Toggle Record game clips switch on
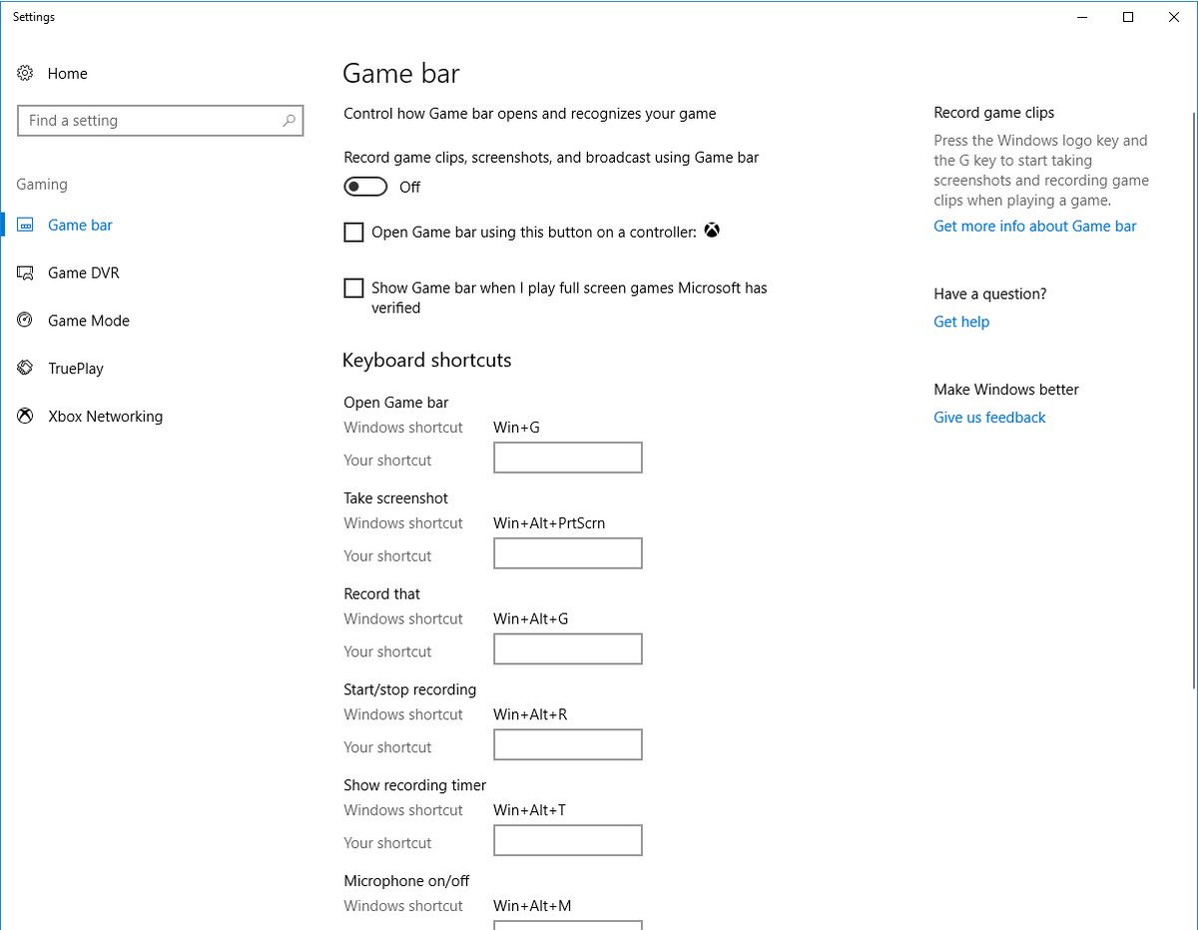Screen dimensions: 1198x930 pyautogui.click(x=365, y=187)
